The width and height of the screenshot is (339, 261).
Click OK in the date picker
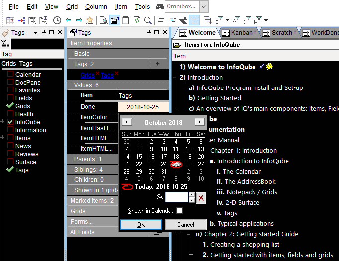point(141,224)
